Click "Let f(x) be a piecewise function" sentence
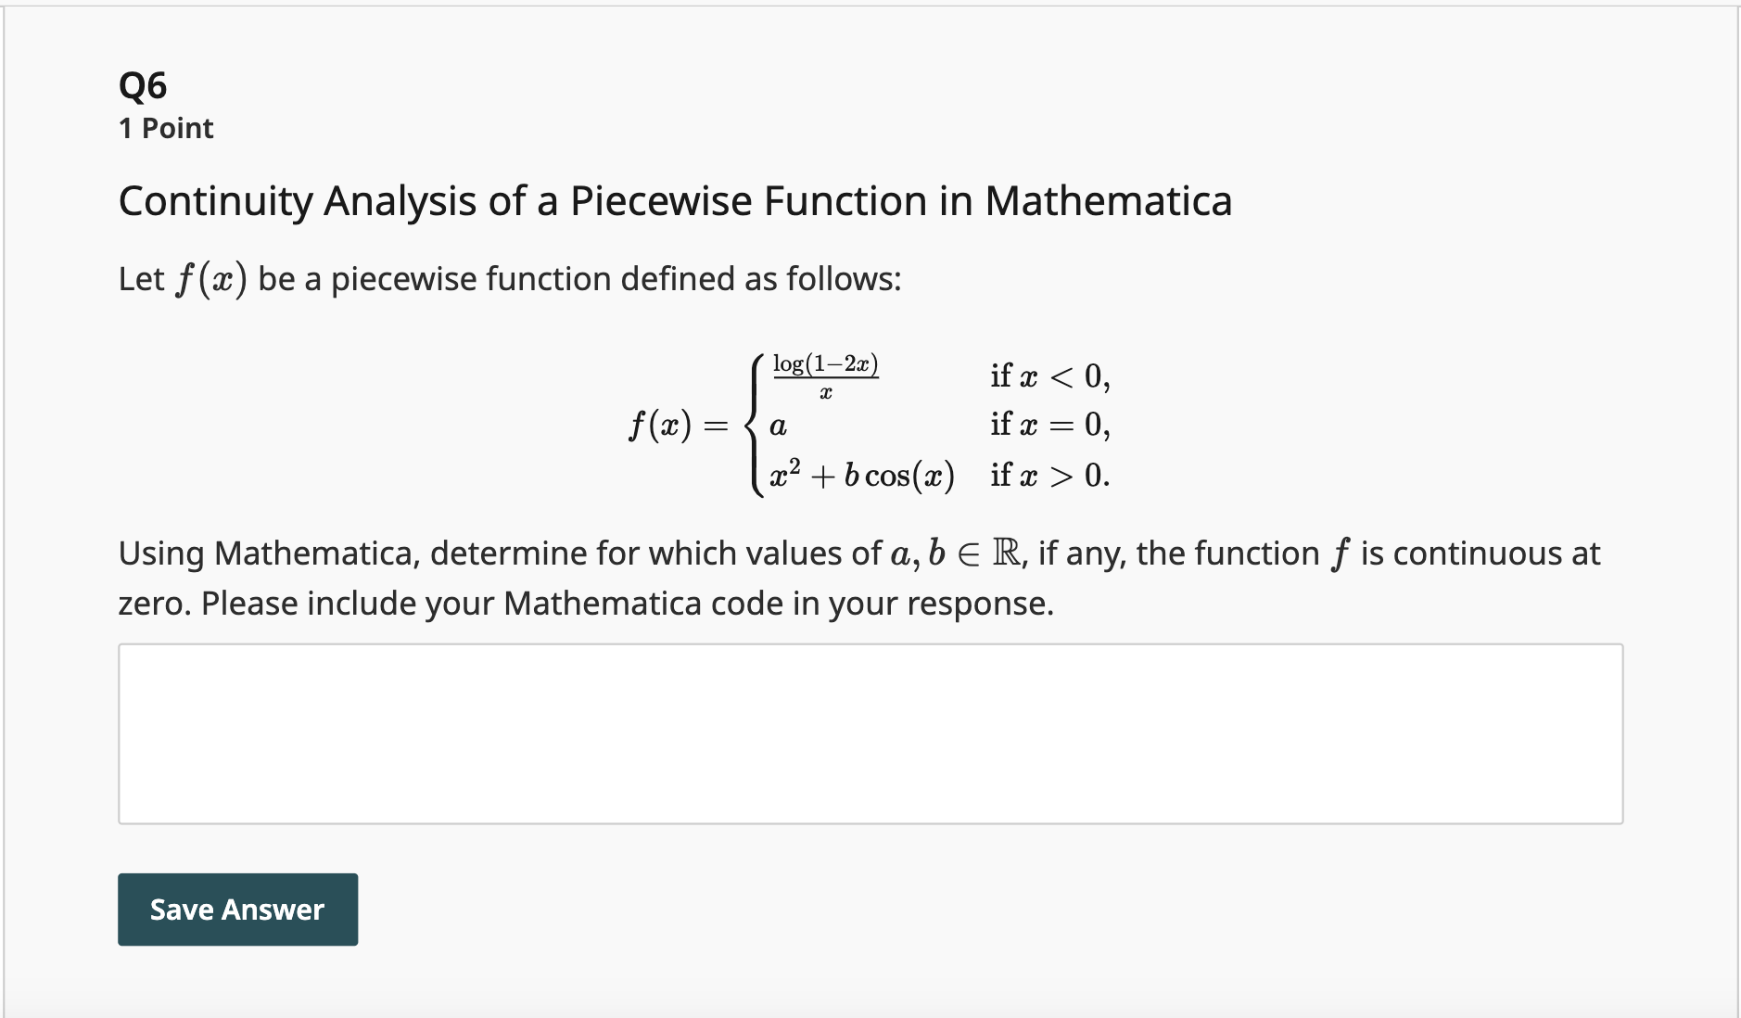 point(510,278)
